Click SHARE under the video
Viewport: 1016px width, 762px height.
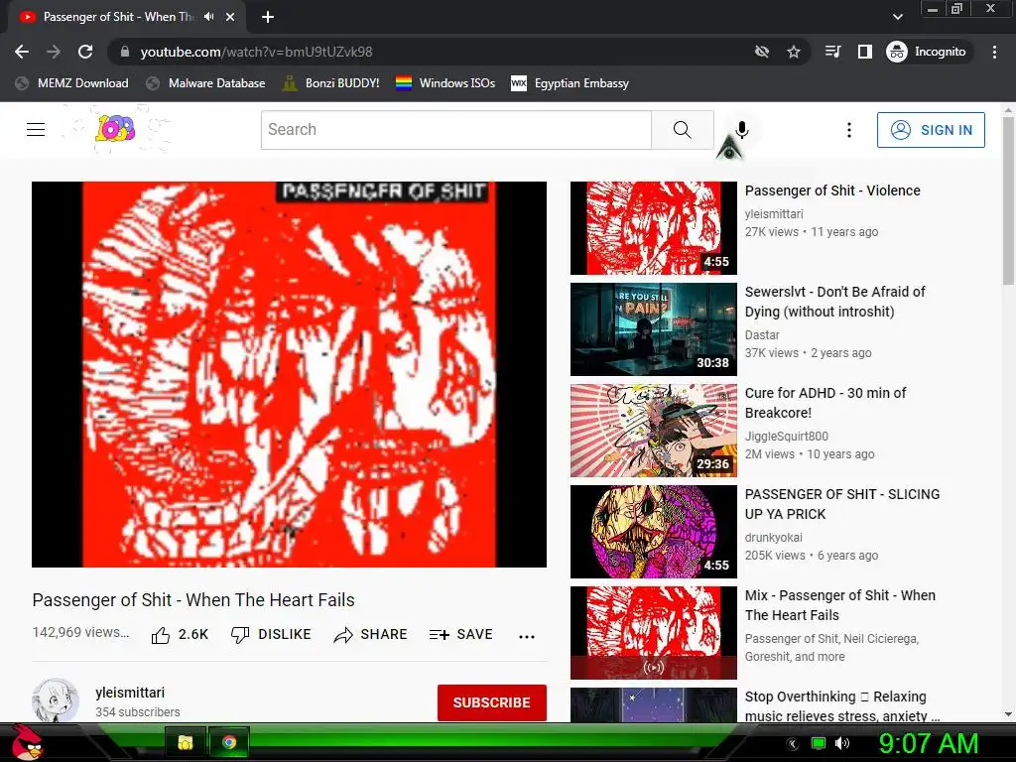click(370, 635)
